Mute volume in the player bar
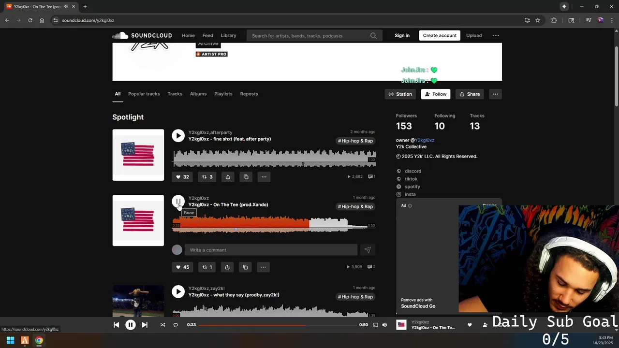Image resolution: width=619 pixels, height=348 pixels. point(384,325)
